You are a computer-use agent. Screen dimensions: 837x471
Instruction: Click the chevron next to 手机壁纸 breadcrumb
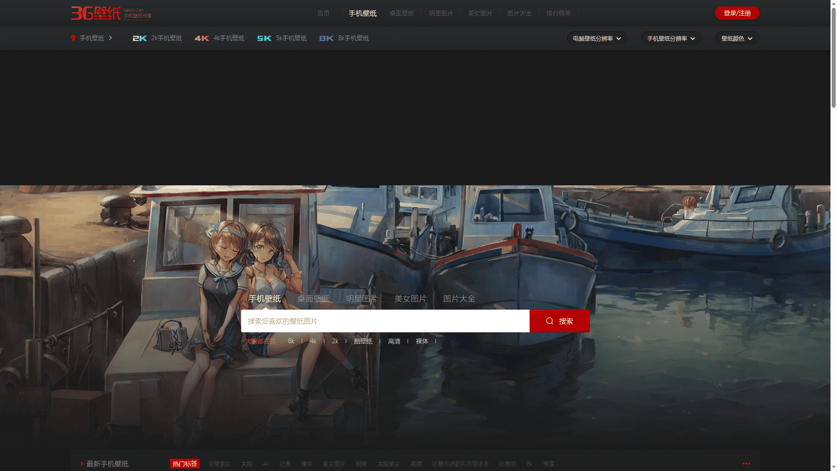[x=110, y=38]
